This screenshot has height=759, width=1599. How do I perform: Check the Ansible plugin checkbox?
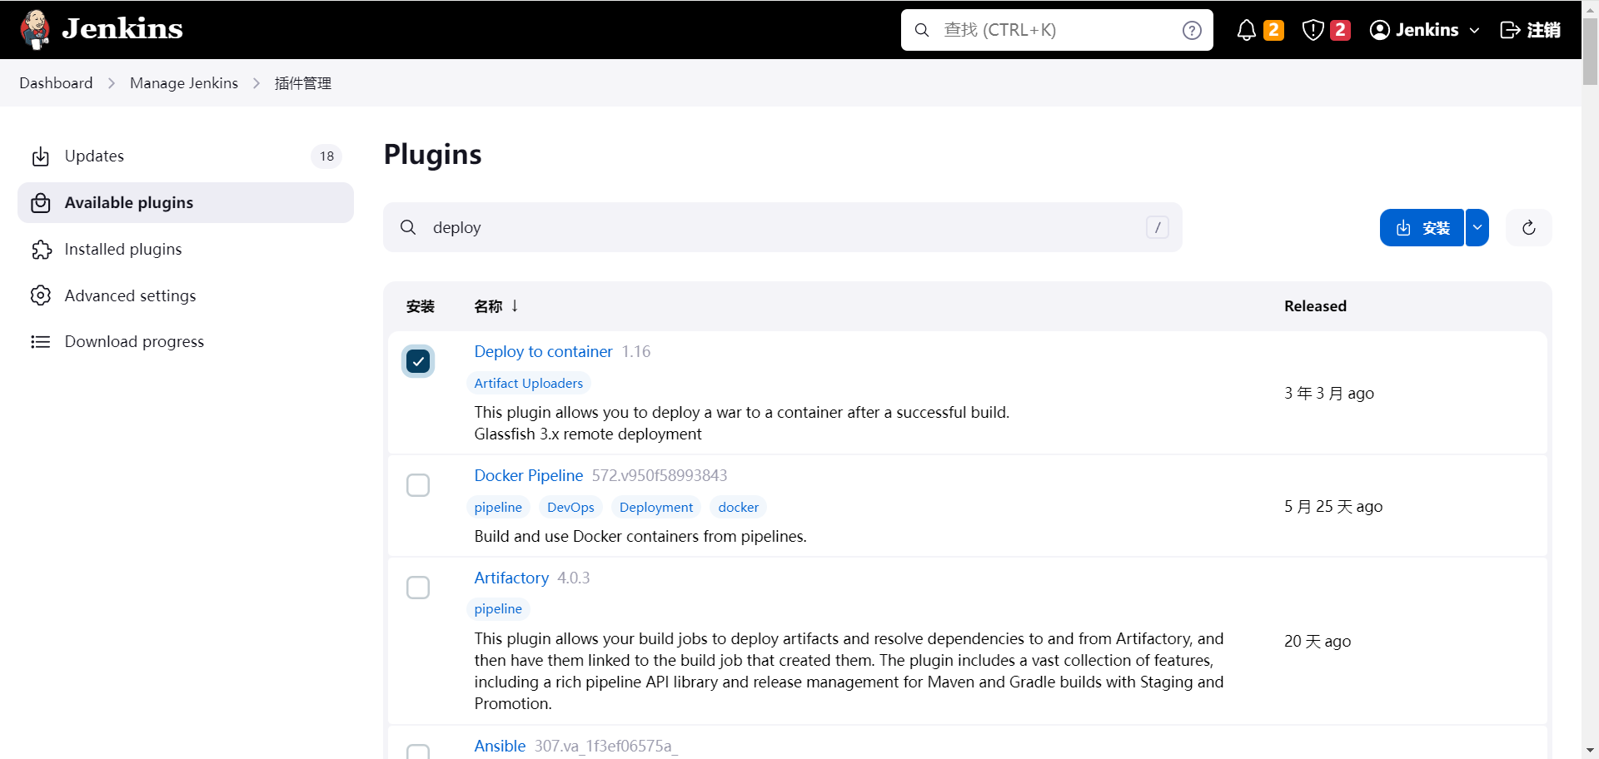click(418, 752)
